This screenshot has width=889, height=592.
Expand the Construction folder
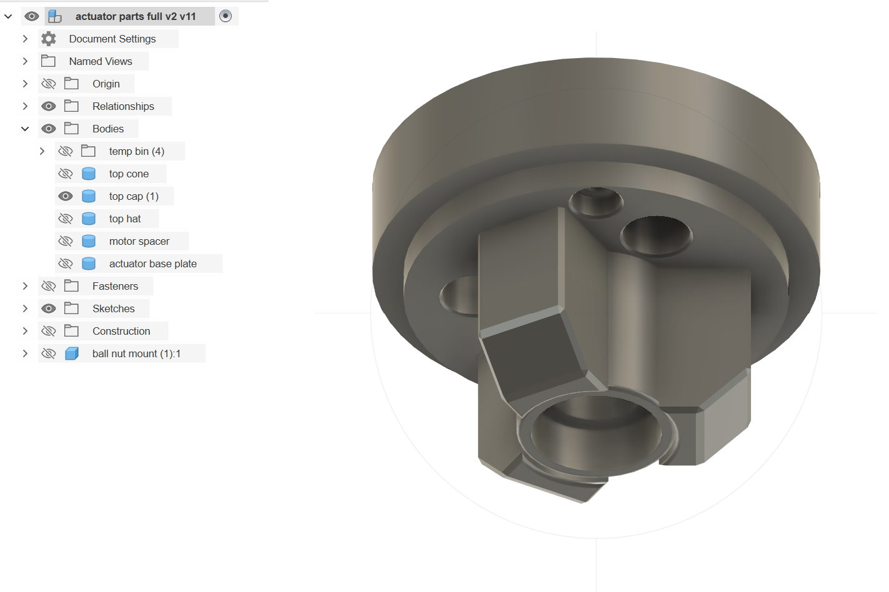25,330
